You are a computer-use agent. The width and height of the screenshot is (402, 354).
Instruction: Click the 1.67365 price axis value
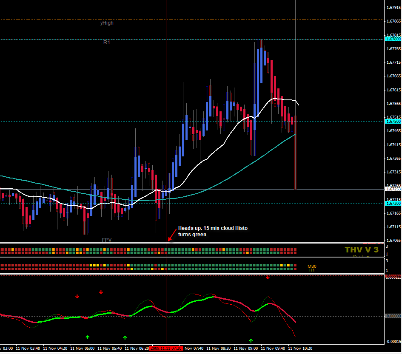(x=393, y=159)
